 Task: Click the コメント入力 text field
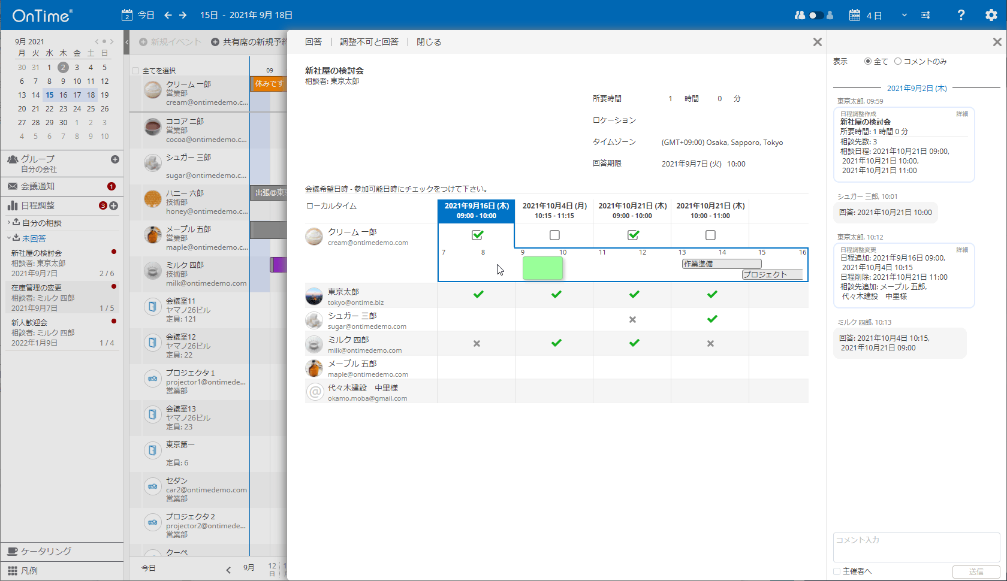[916, 546]
